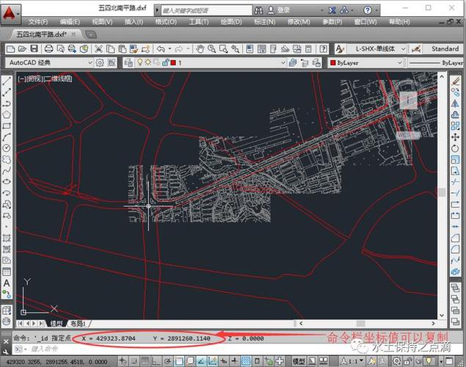The image size is (466, 367).
Task: Open the AutoCAD 经典 workspace dropdown
Action: (49, 62)
